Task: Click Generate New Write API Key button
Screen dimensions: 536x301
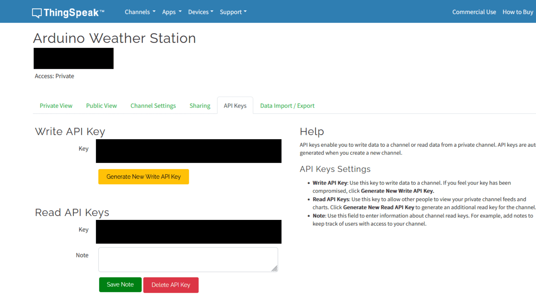Action: (x=143, y=177)
